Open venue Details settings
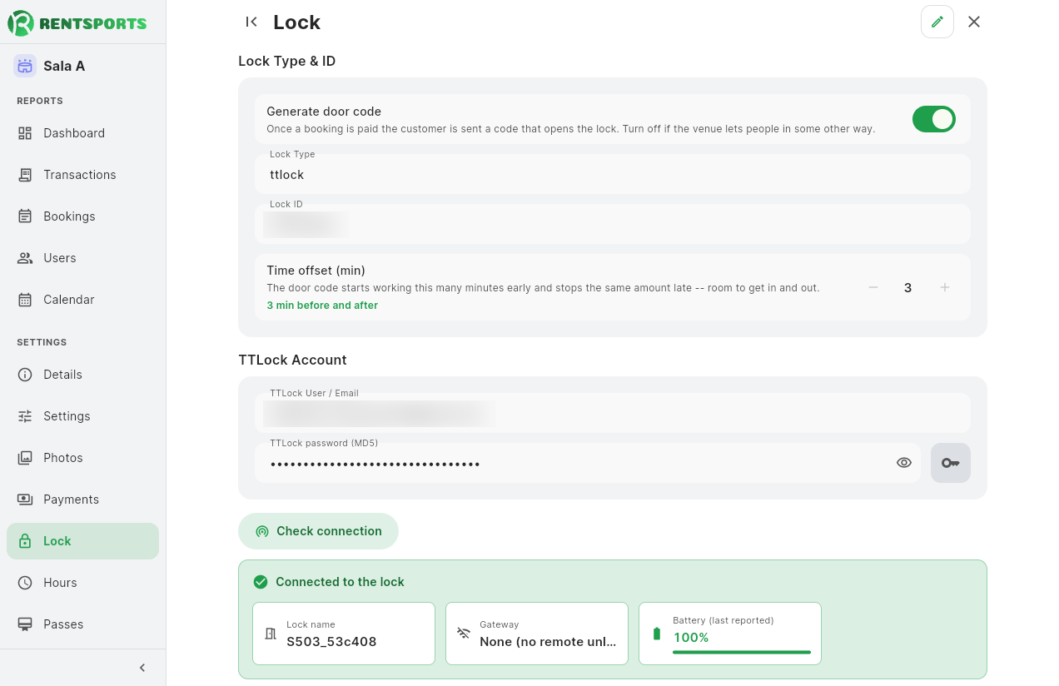 (x=82, y=375)
